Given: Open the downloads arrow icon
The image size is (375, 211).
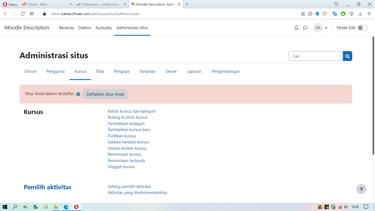Looking at the screenshot, I should click(360, 14).
